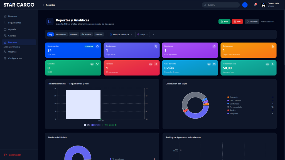Open the Seguimientos 34 card

point(73,50)
